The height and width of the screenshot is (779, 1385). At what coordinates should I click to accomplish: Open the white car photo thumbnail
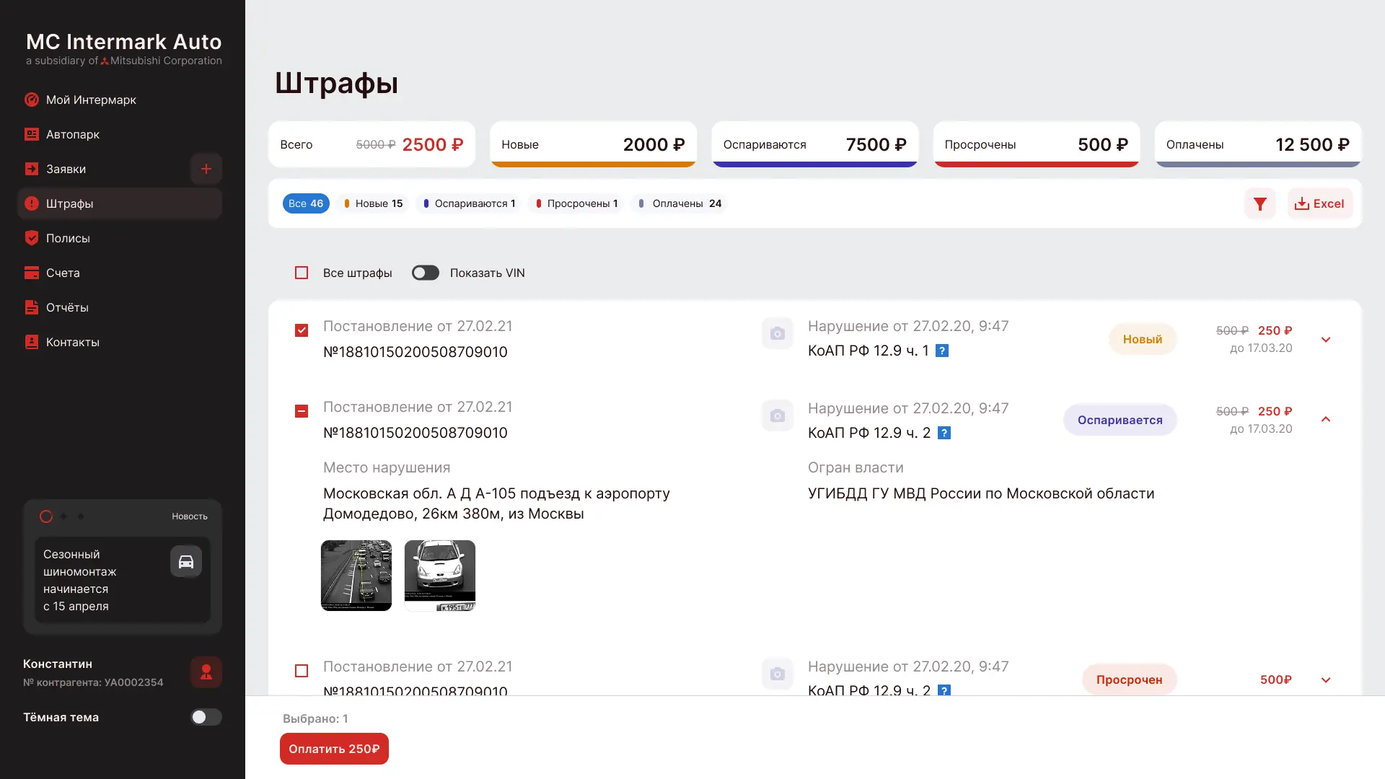[440, 576]
